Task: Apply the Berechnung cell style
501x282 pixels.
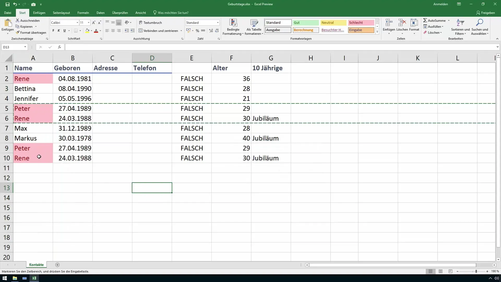Action: [x=306, y=30]
